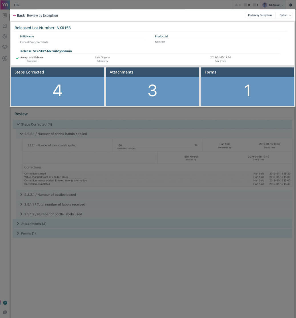
Task: Open the help question mark icon
Action: point(5,303)
